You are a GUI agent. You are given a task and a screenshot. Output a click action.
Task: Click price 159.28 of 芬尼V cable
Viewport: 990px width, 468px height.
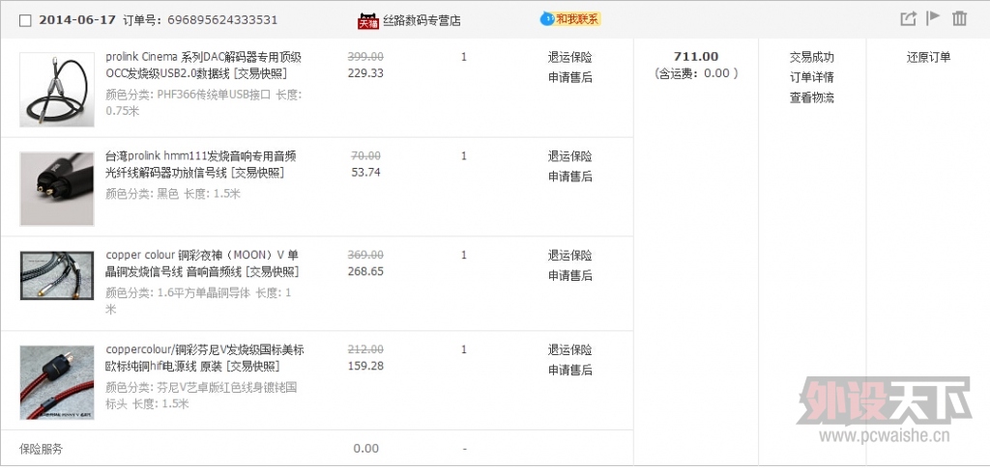click(x=365, y=366)
